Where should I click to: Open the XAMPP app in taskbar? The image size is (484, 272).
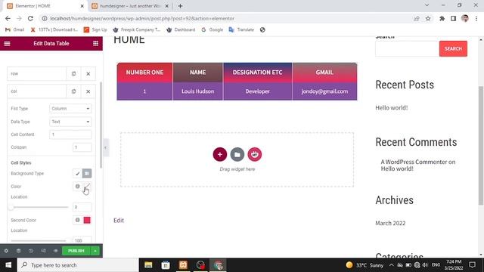[183, 265]
